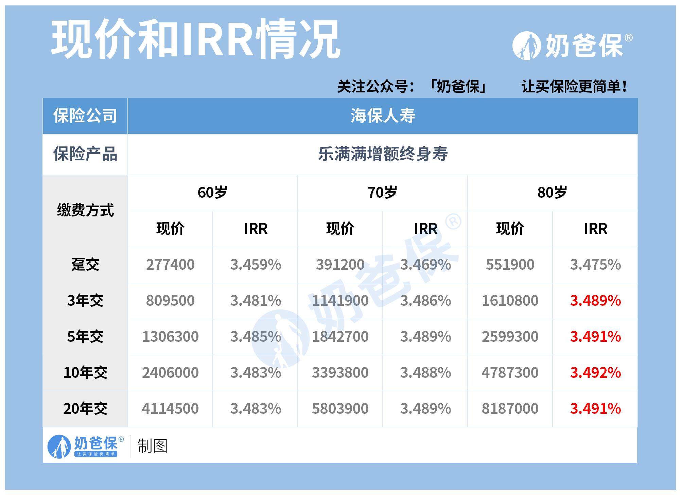Click the value 3393800
This screenshot has height=495, width=681.
(340, 373)
